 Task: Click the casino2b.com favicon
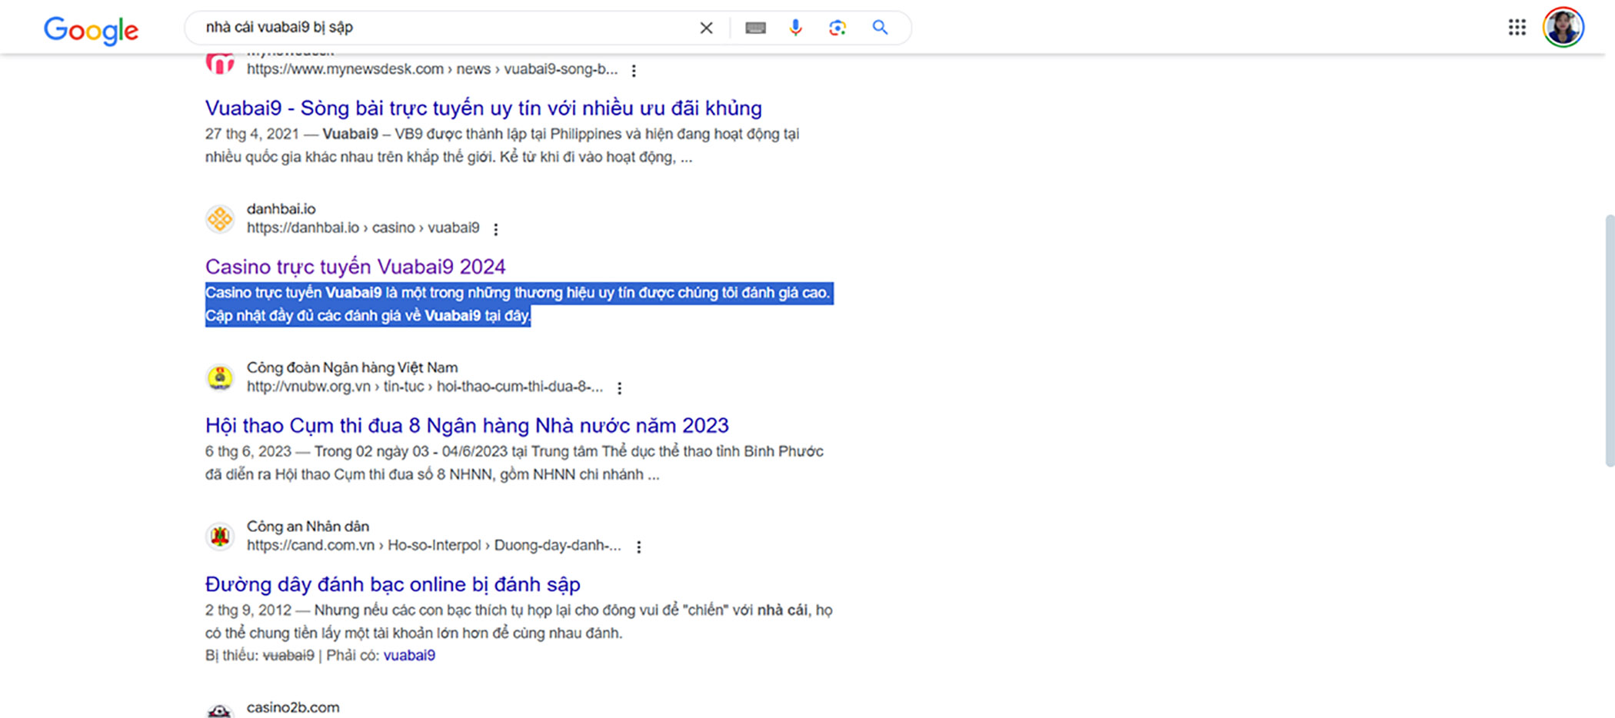pos(220,711)
